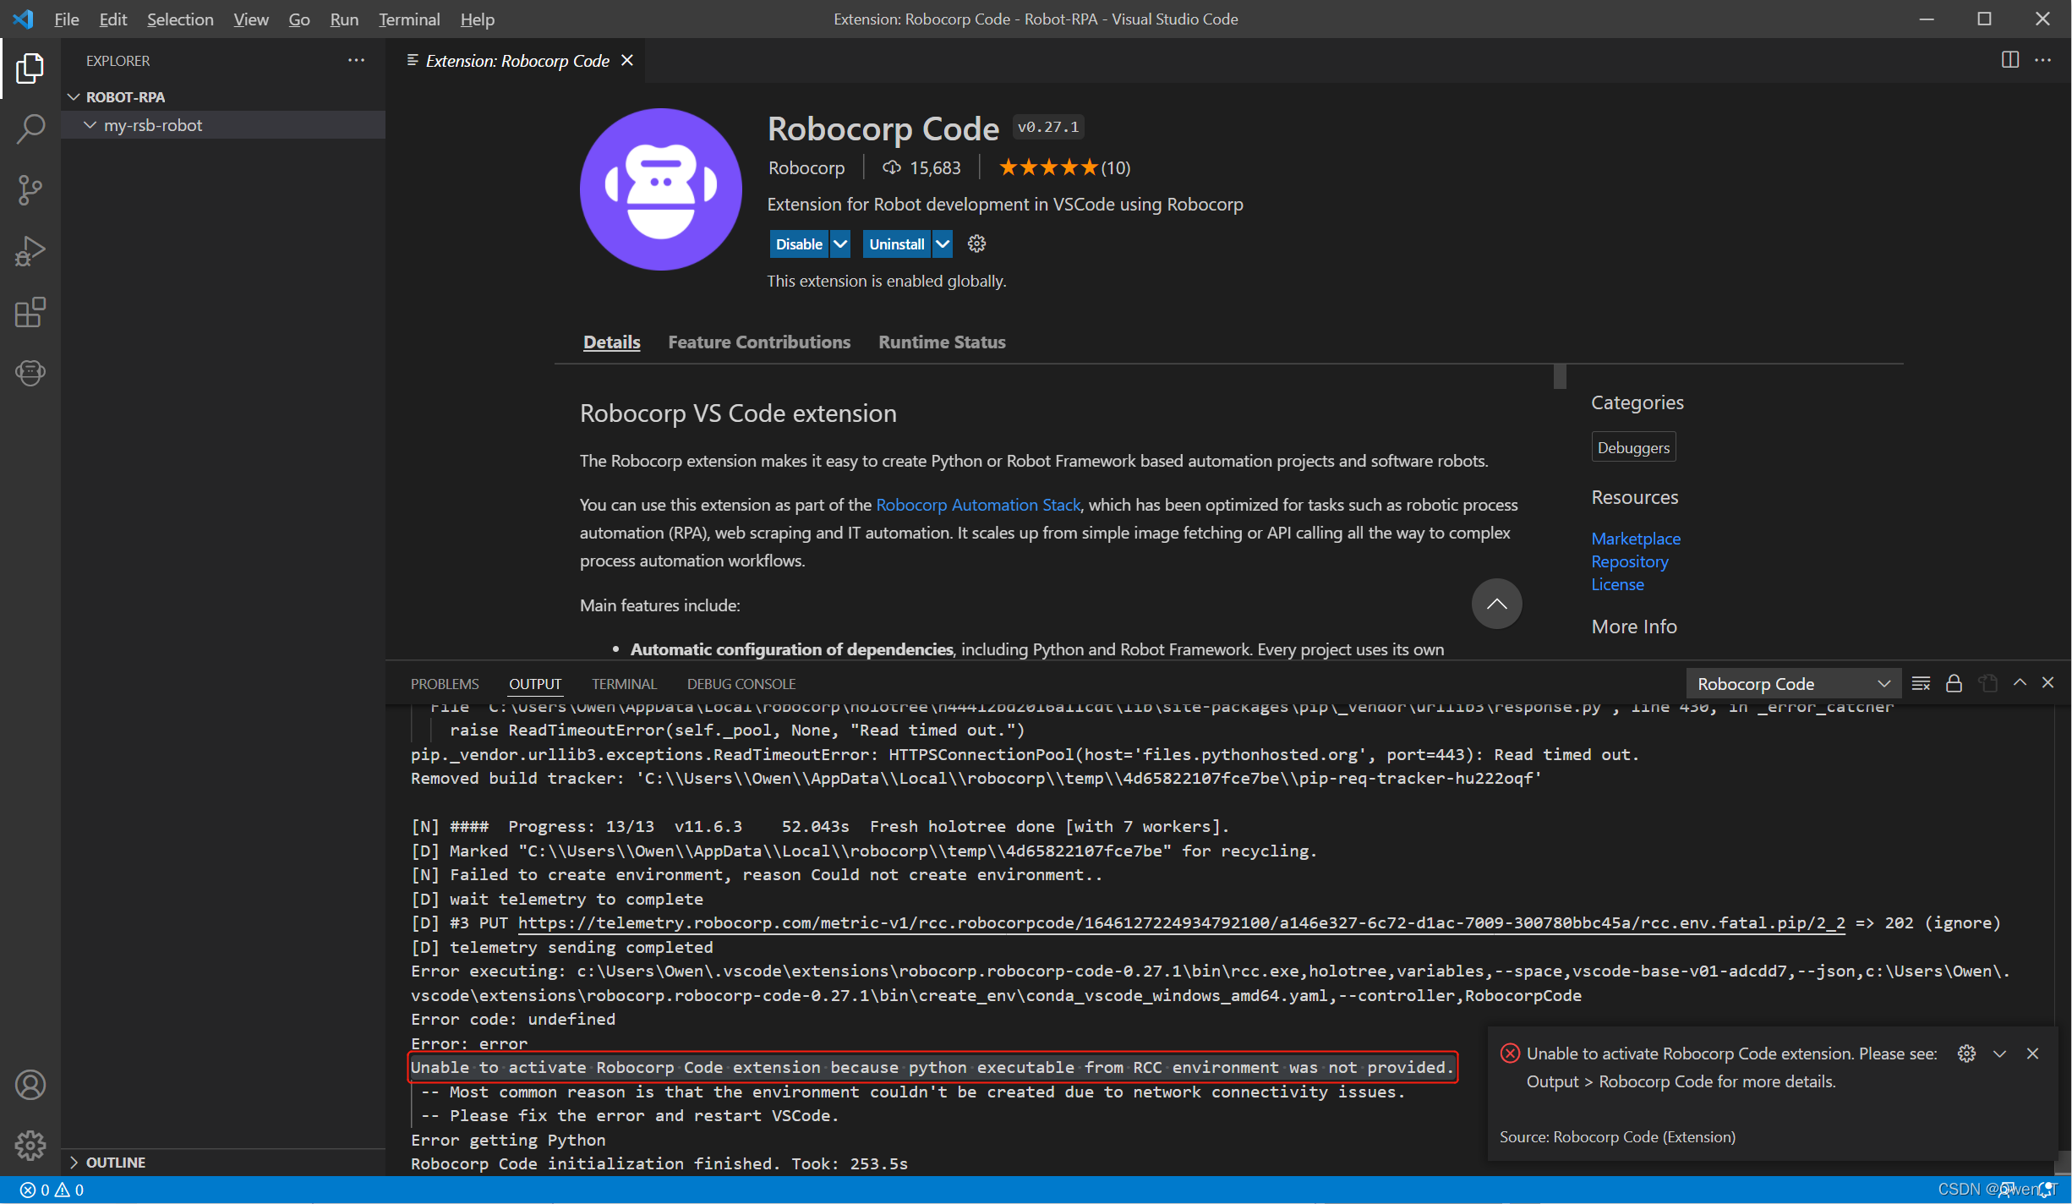Click the Accounts icon in activity bar
Screen dimensions: 2072x1204
coord(30,1085)
